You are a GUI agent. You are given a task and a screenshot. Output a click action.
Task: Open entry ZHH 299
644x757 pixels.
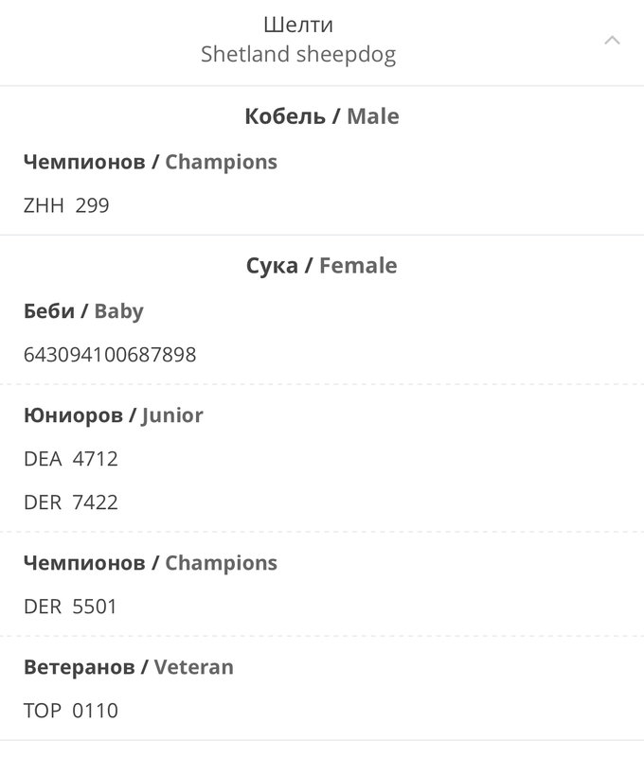pos(66,205)
